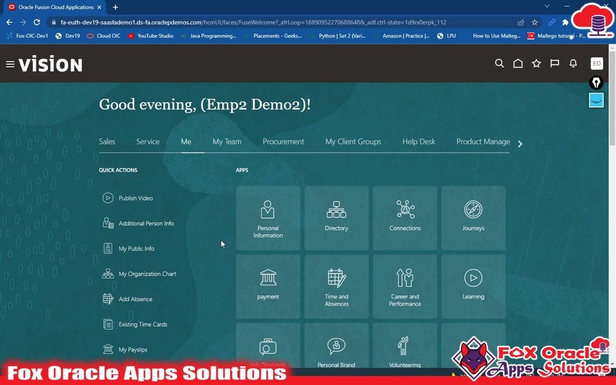Open the Placements - Geeks bookmark
This screenshot has width=616, height=385.
273,36
